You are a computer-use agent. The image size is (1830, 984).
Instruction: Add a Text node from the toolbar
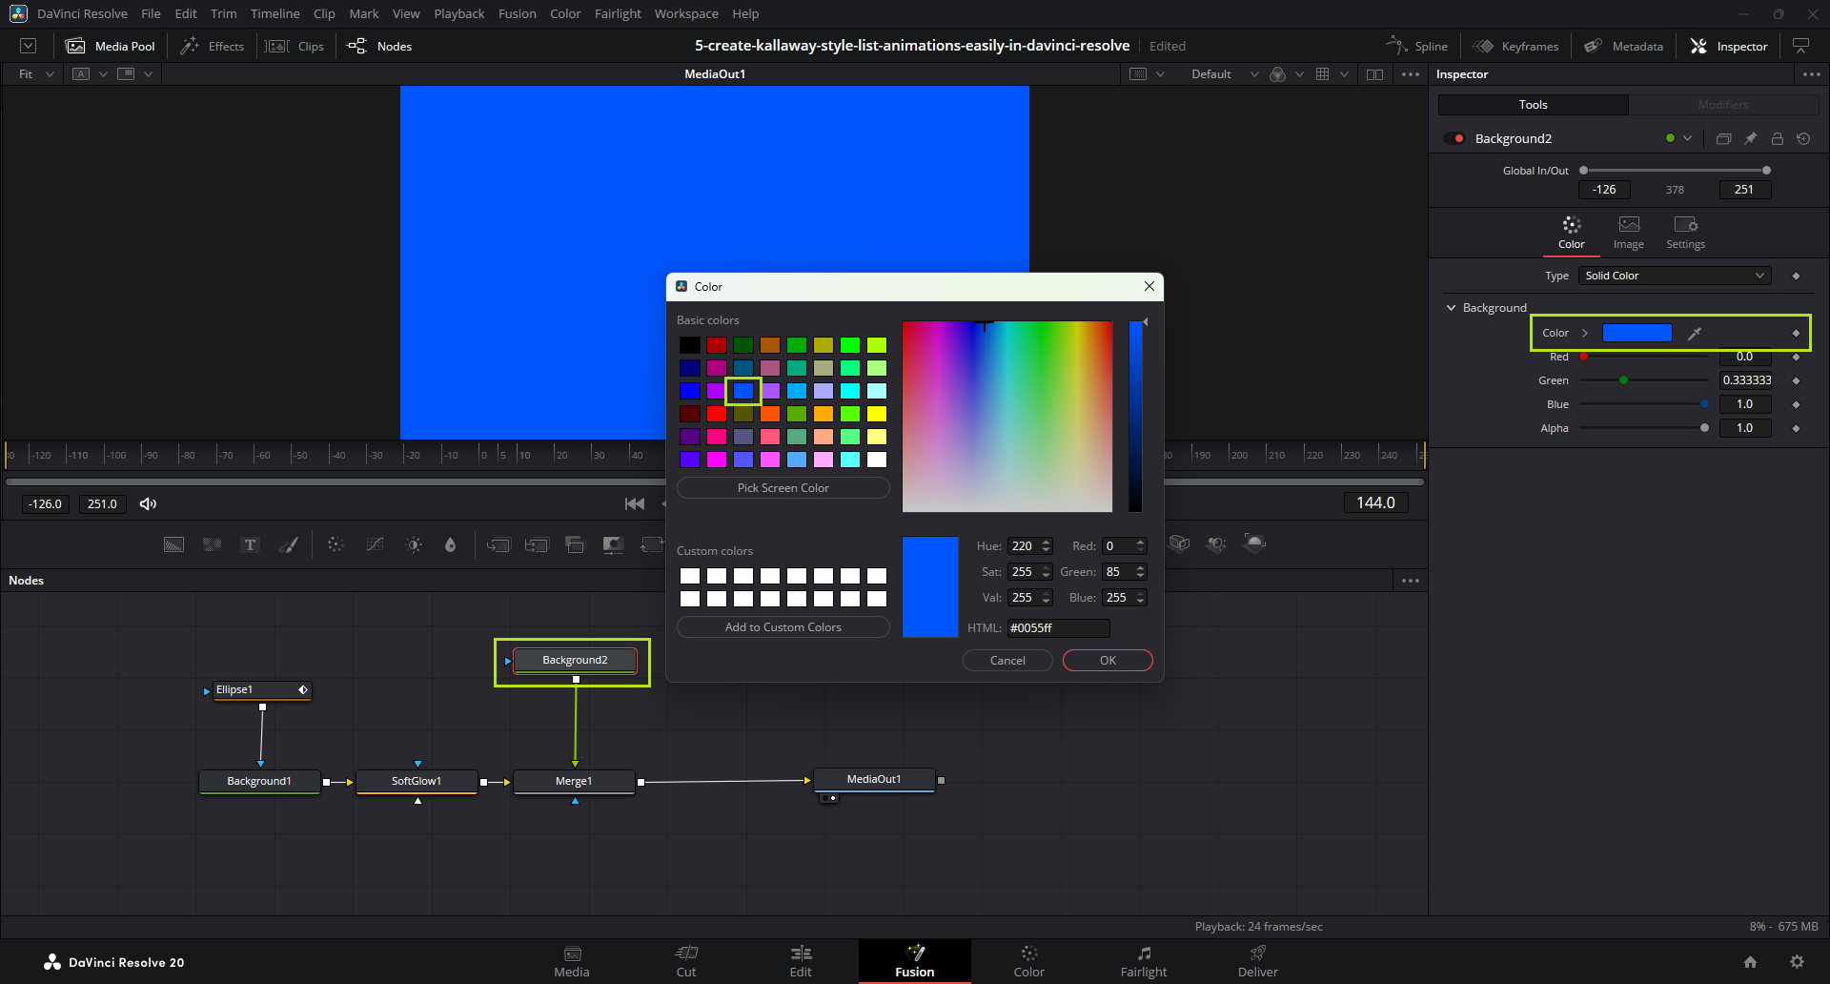tap(250, 544)
